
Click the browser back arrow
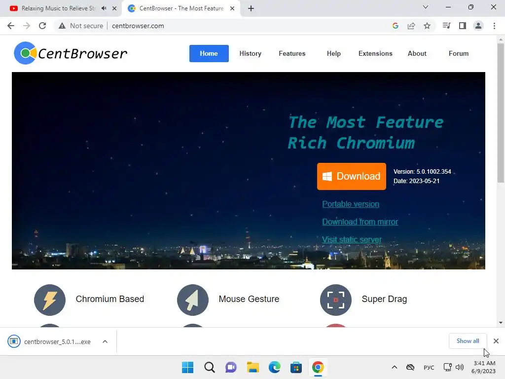11,26
